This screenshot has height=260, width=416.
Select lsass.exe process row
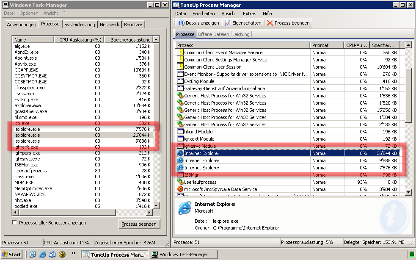83,176
